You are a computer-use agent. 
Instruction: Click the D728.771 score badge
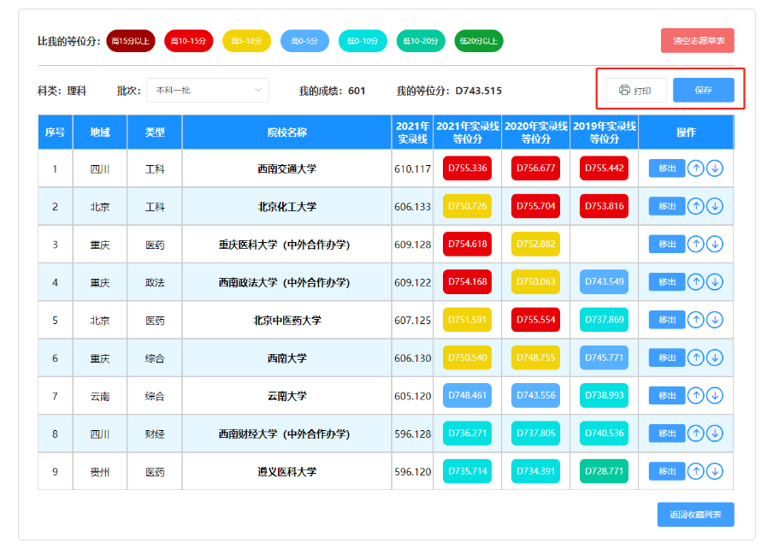(605, 471)
